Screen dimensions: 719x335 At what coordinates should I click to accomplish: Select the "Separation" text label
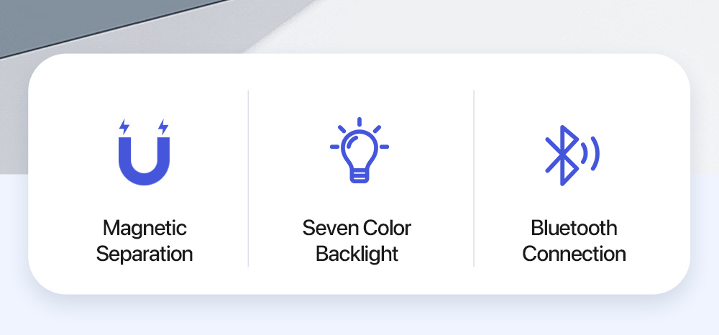(x=145, y=254)
